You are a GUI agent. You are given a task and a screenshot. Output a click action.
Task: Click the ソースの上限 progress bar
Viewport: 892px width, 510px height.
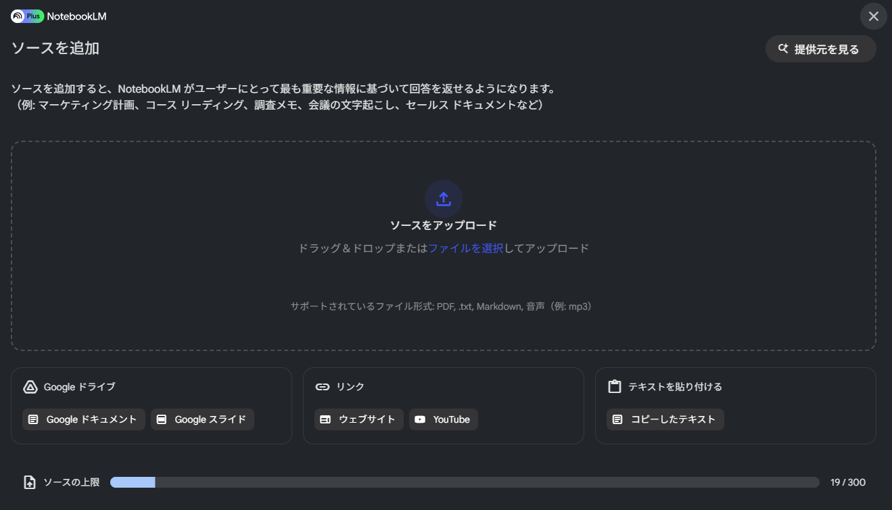coord(465,482)
